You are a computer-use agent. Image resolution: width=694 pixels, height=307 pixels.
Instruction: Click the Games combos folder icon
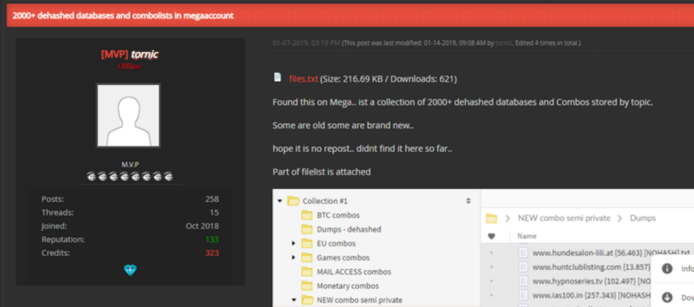pyautogui.click(x=307, y=257)
